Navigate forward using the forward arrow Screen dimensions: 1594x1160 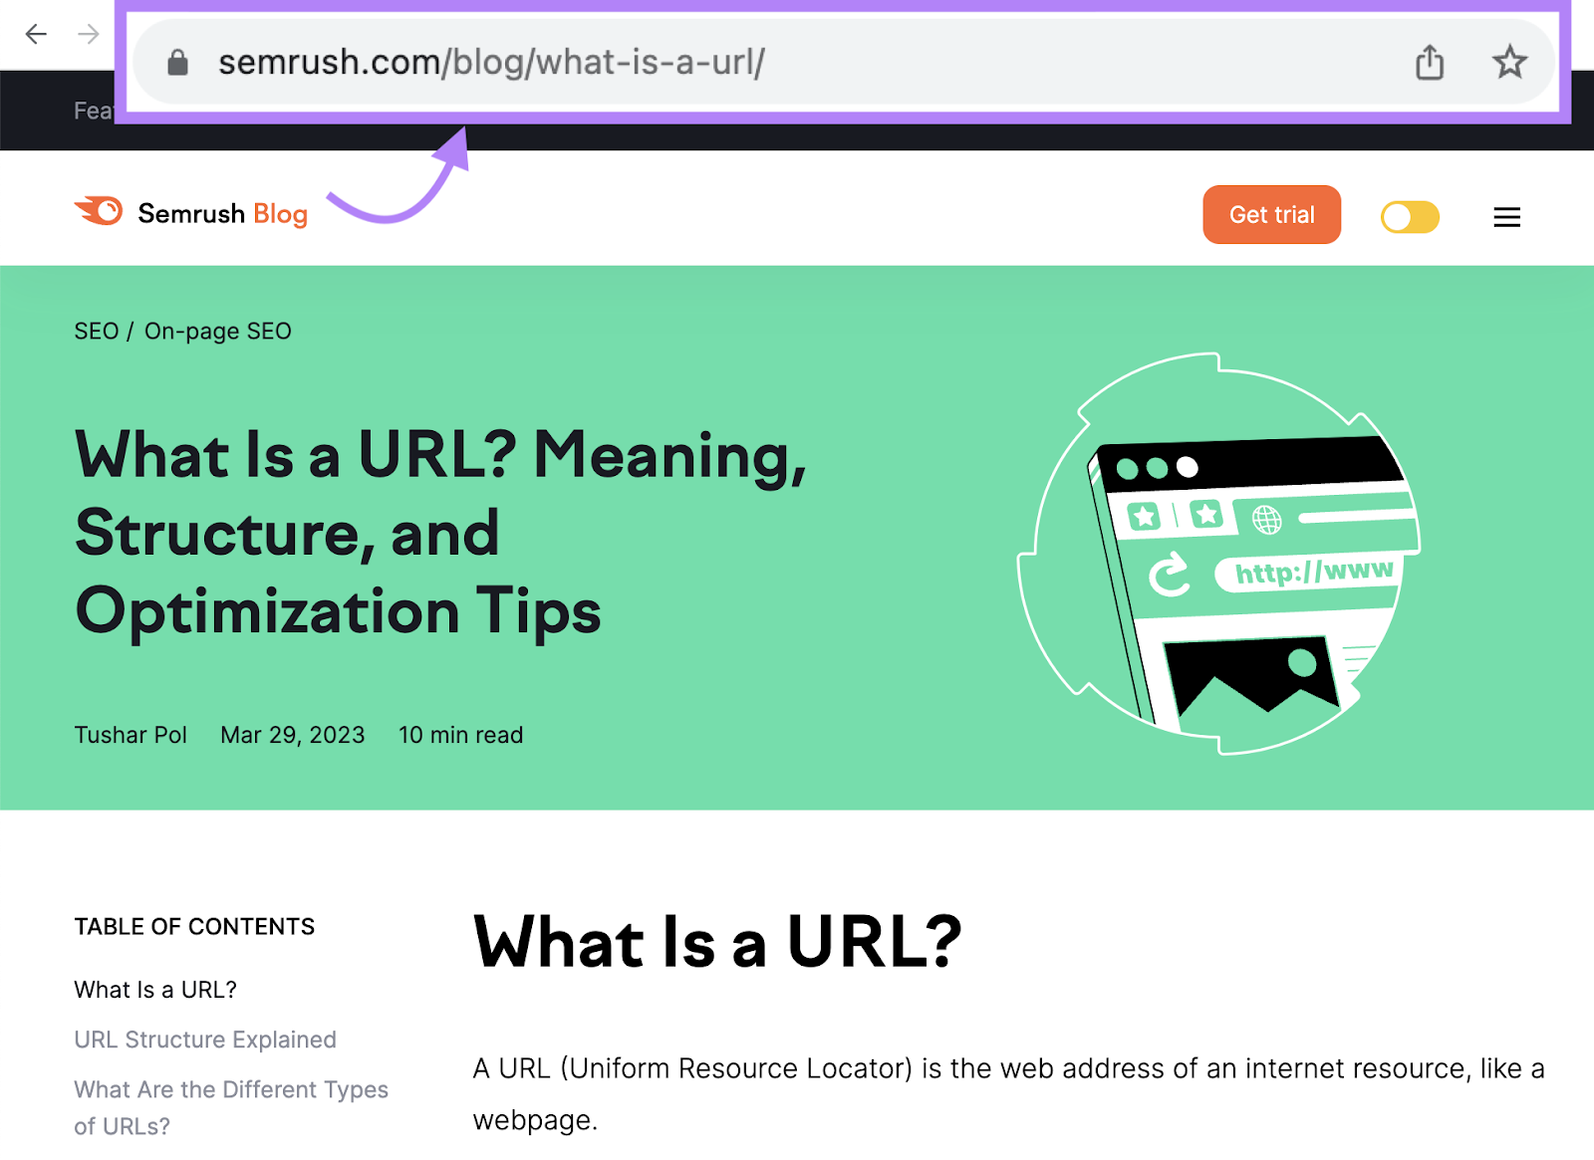(88, 33)
